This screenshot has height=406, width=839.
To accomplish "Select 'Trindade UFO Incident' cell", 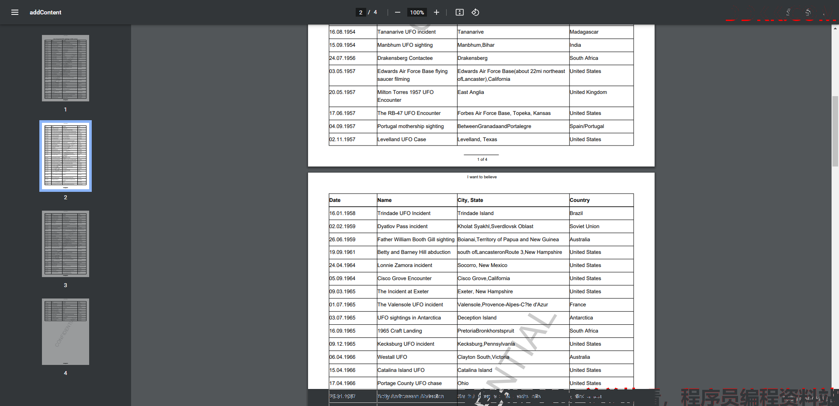I will (417, 213).
